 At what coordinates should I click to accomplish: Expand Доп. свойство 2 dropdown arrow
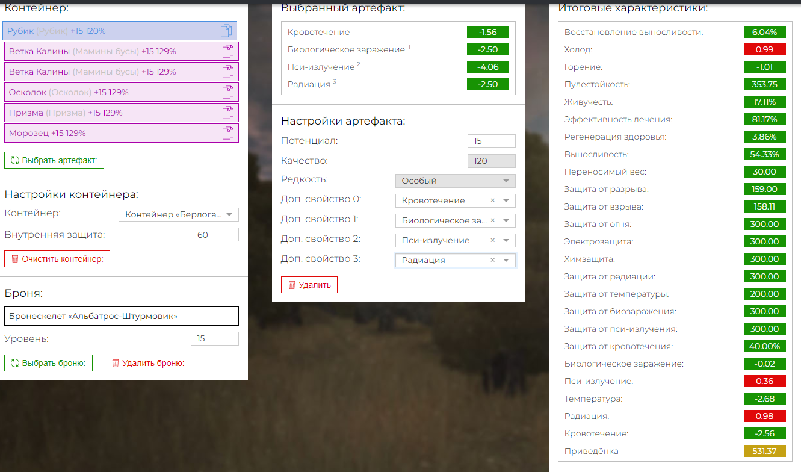click(506, 240)
